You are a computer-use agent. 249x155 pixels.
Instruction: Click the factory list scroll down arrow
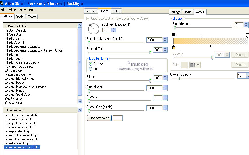click(80, 102)
